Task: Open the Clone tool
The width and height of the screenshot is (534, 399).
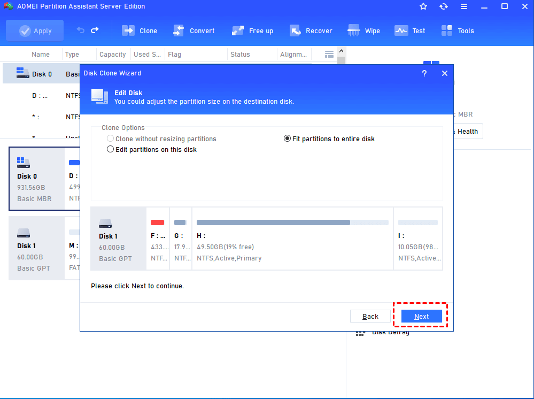Action: coord(140,30)
